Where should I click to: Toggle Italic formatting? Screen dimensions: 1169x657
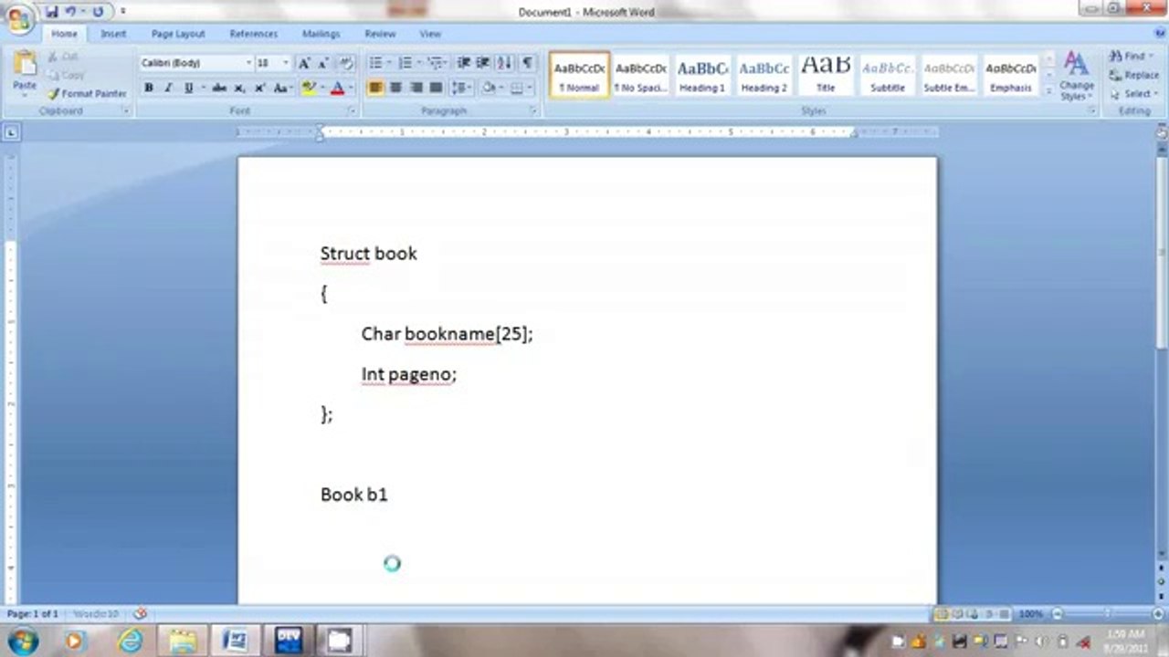pyautogui.click(x=168, y=89)
